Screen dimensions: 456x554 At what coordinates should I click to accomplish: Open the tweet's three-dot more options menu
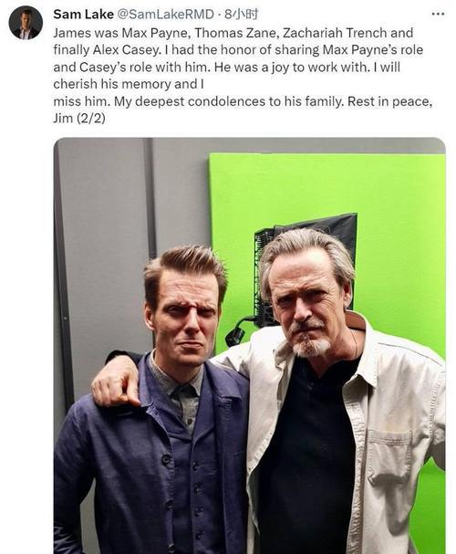pyautogui.click(x=438, y=14)
